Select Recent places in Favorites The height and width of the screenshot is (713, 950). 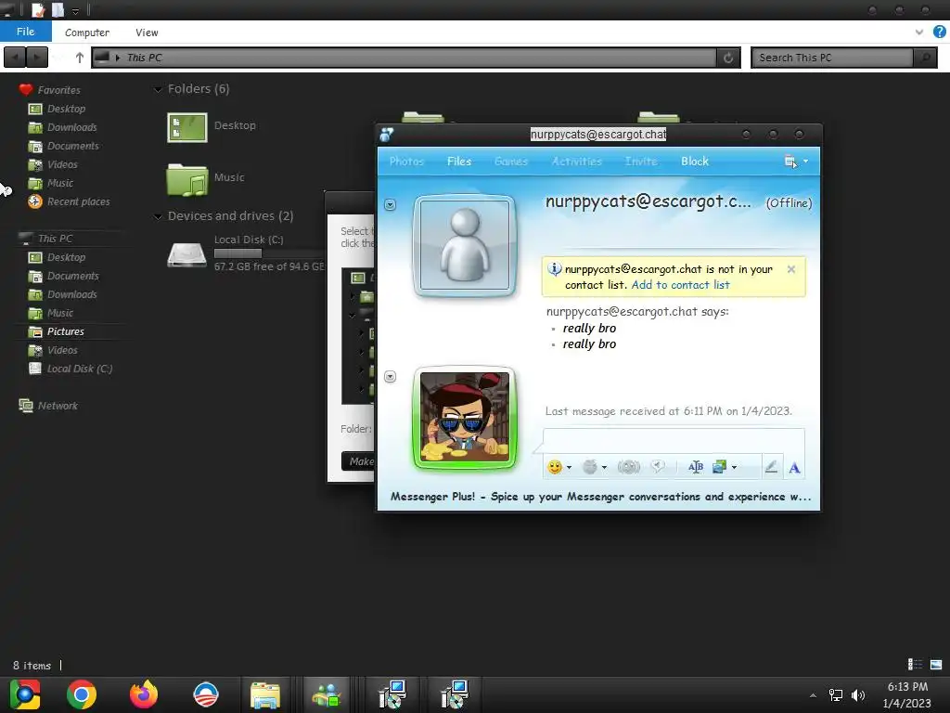point(79,201)
